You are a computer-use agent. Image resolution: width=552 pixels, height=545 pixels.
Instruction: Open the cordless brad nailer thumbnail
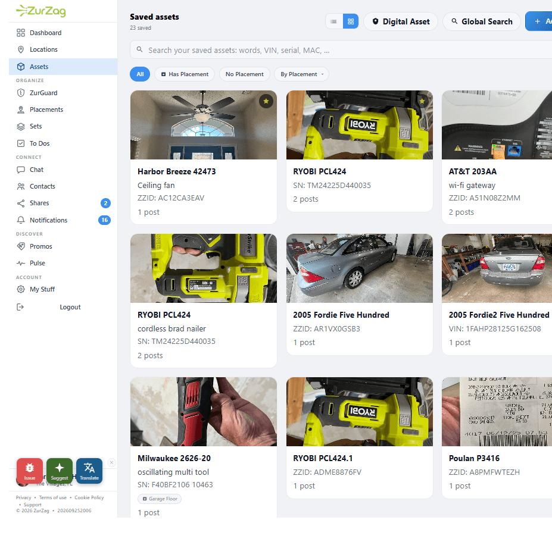[x=204, y=268]
